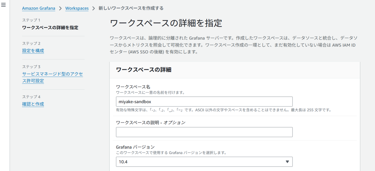This screenshot has width=375, height=171.
Task: Click the breadcrumb text 新しいワークスペースを作成する
Action: click(131, 8)
